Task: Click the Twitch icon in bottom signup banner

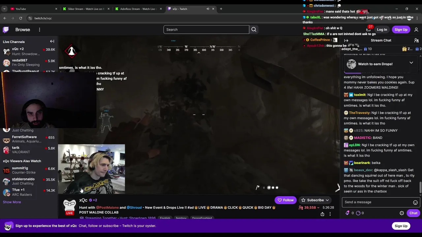Action: [9, 226]
